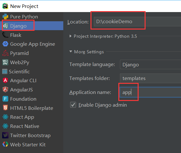
Task: Select the Pure Python snake icon
Action: [5, 17]
